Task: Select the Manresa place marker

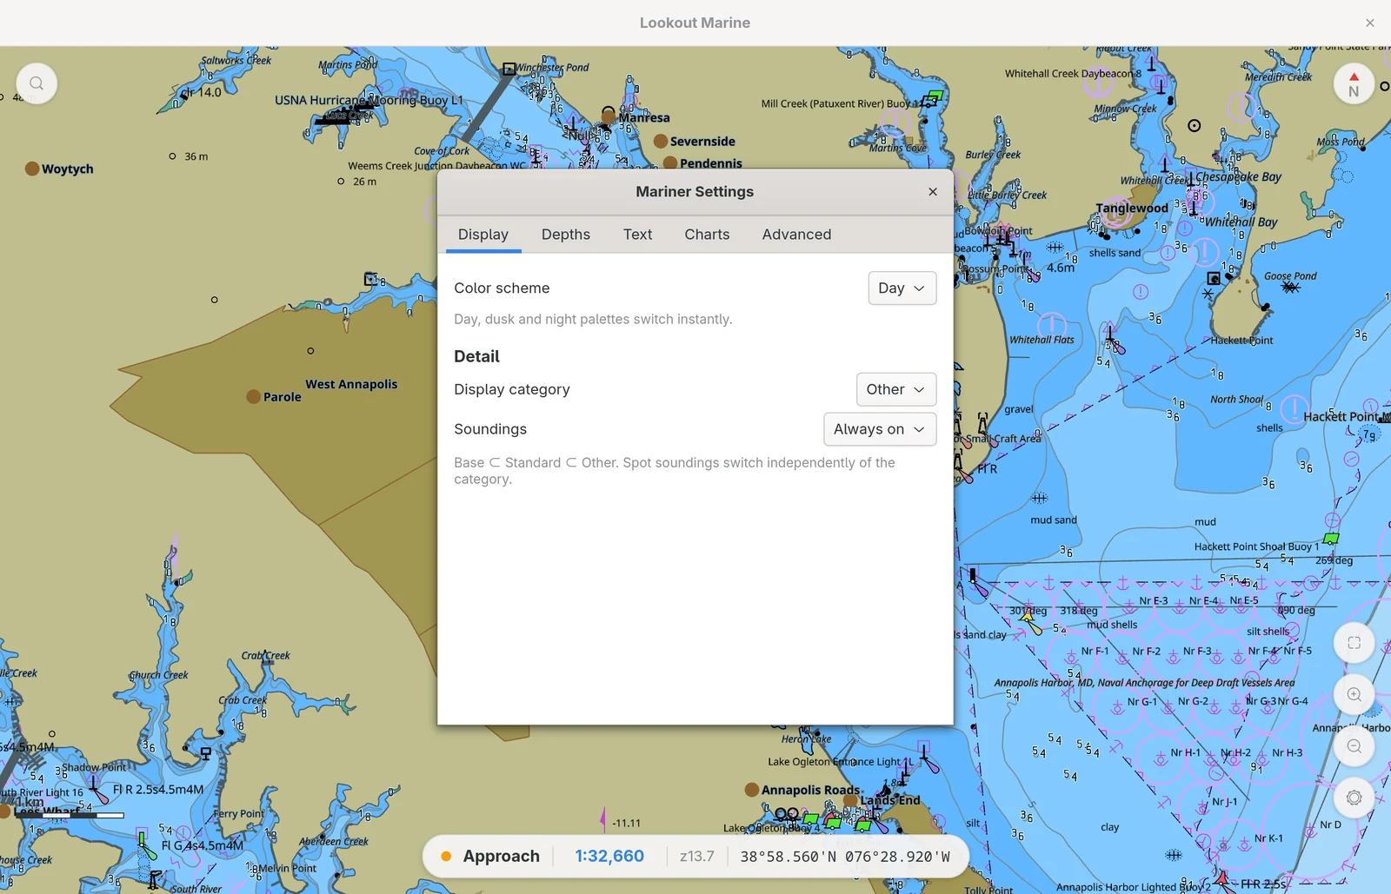Action: 609,117
